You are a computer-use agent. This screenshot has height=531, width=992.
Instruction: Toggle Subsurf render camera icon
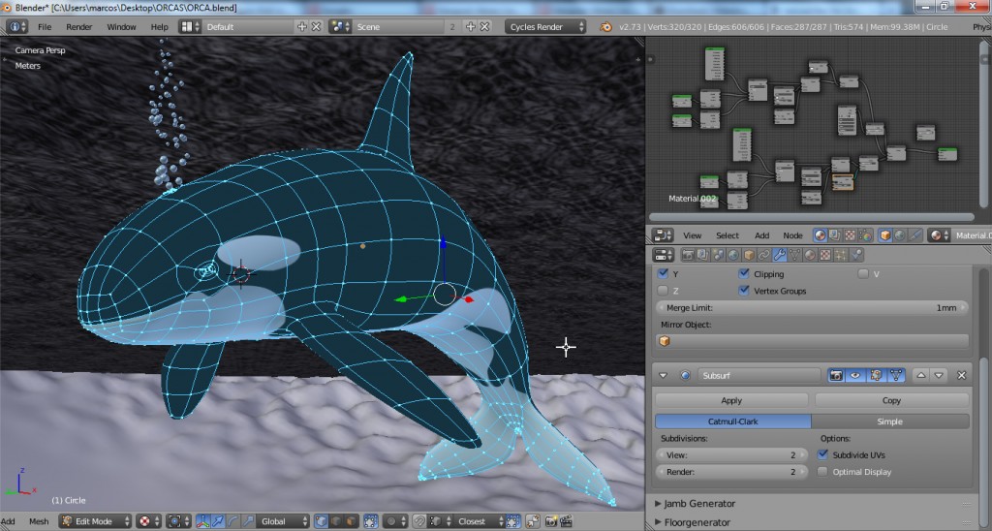coord(837,375)
